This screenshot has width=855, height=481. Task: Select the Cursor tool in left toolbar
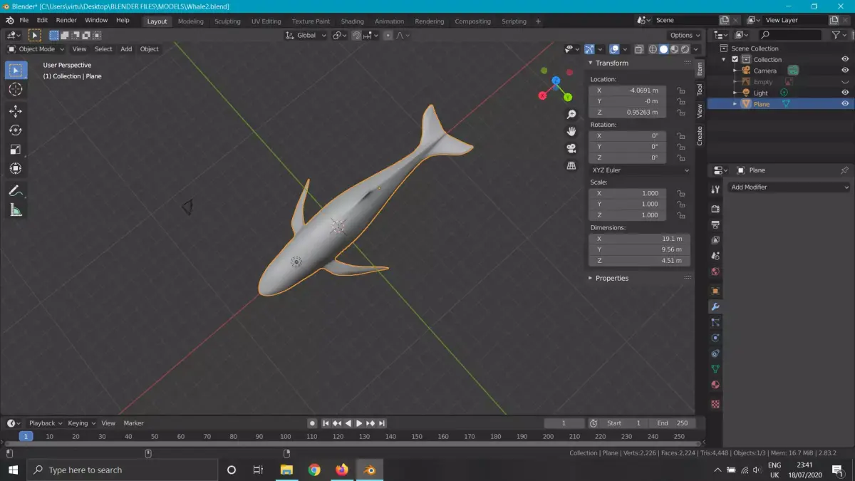click(x=16, y=89)
